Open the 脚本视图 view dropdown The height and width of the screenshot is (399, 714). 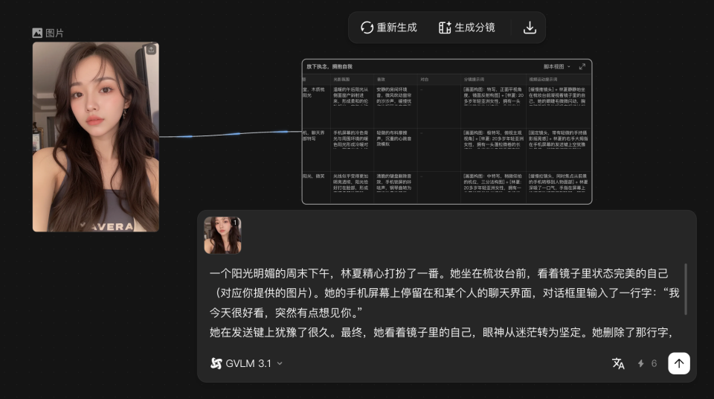(557, 66)
